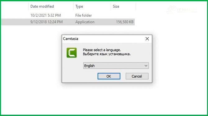Click the divider between Type and Size headers

(x=111, y=6)
